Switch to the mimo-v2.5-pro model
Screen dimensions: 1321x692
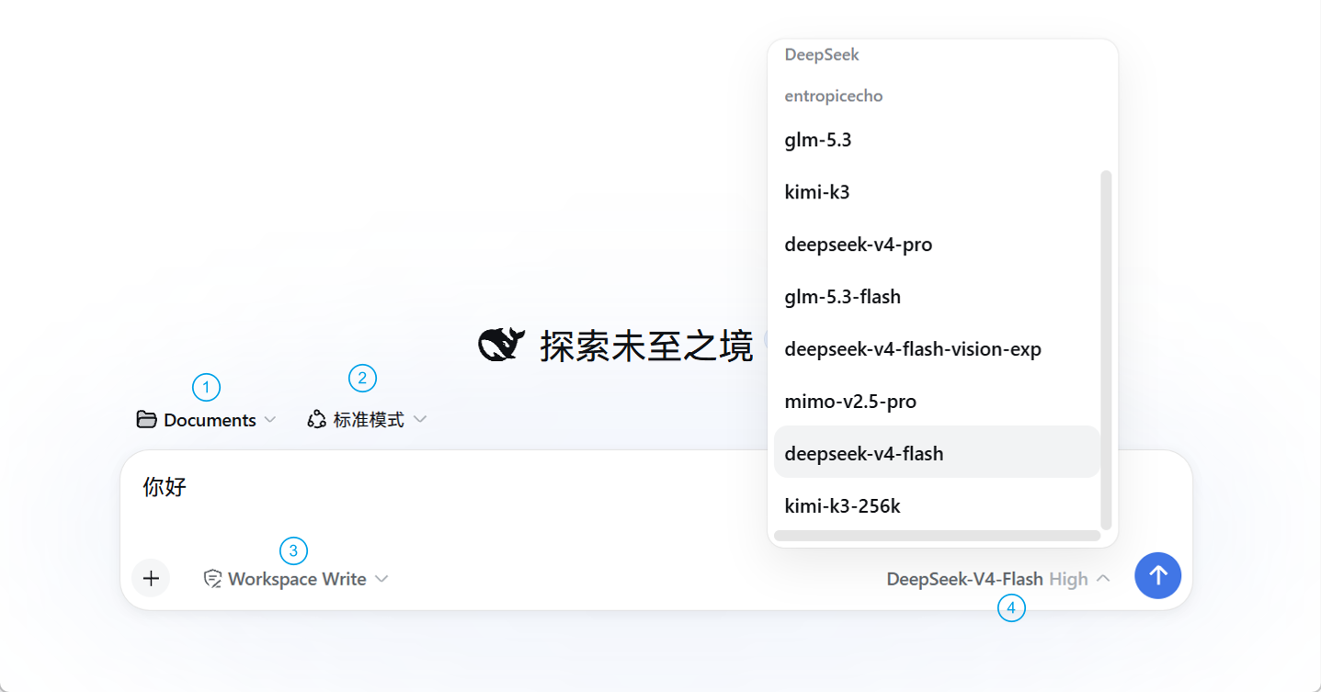[x=937, y=402]
